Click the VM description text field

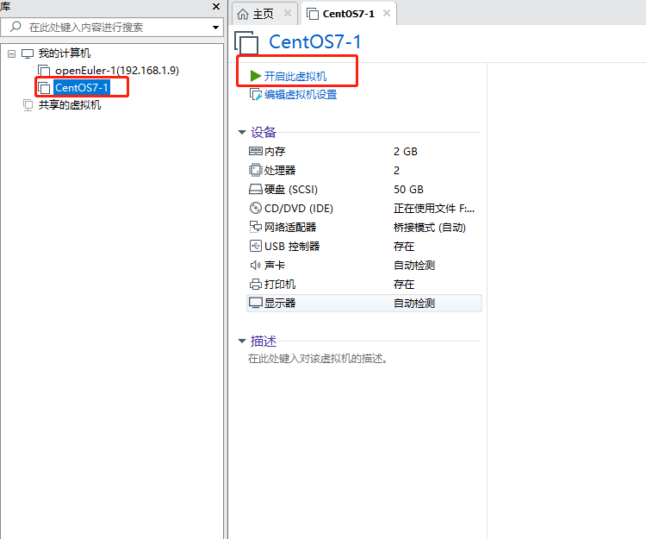[318, 359]
